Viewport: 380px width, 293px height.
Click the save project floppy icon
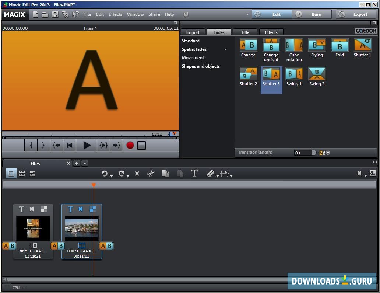tap(55, 14)
